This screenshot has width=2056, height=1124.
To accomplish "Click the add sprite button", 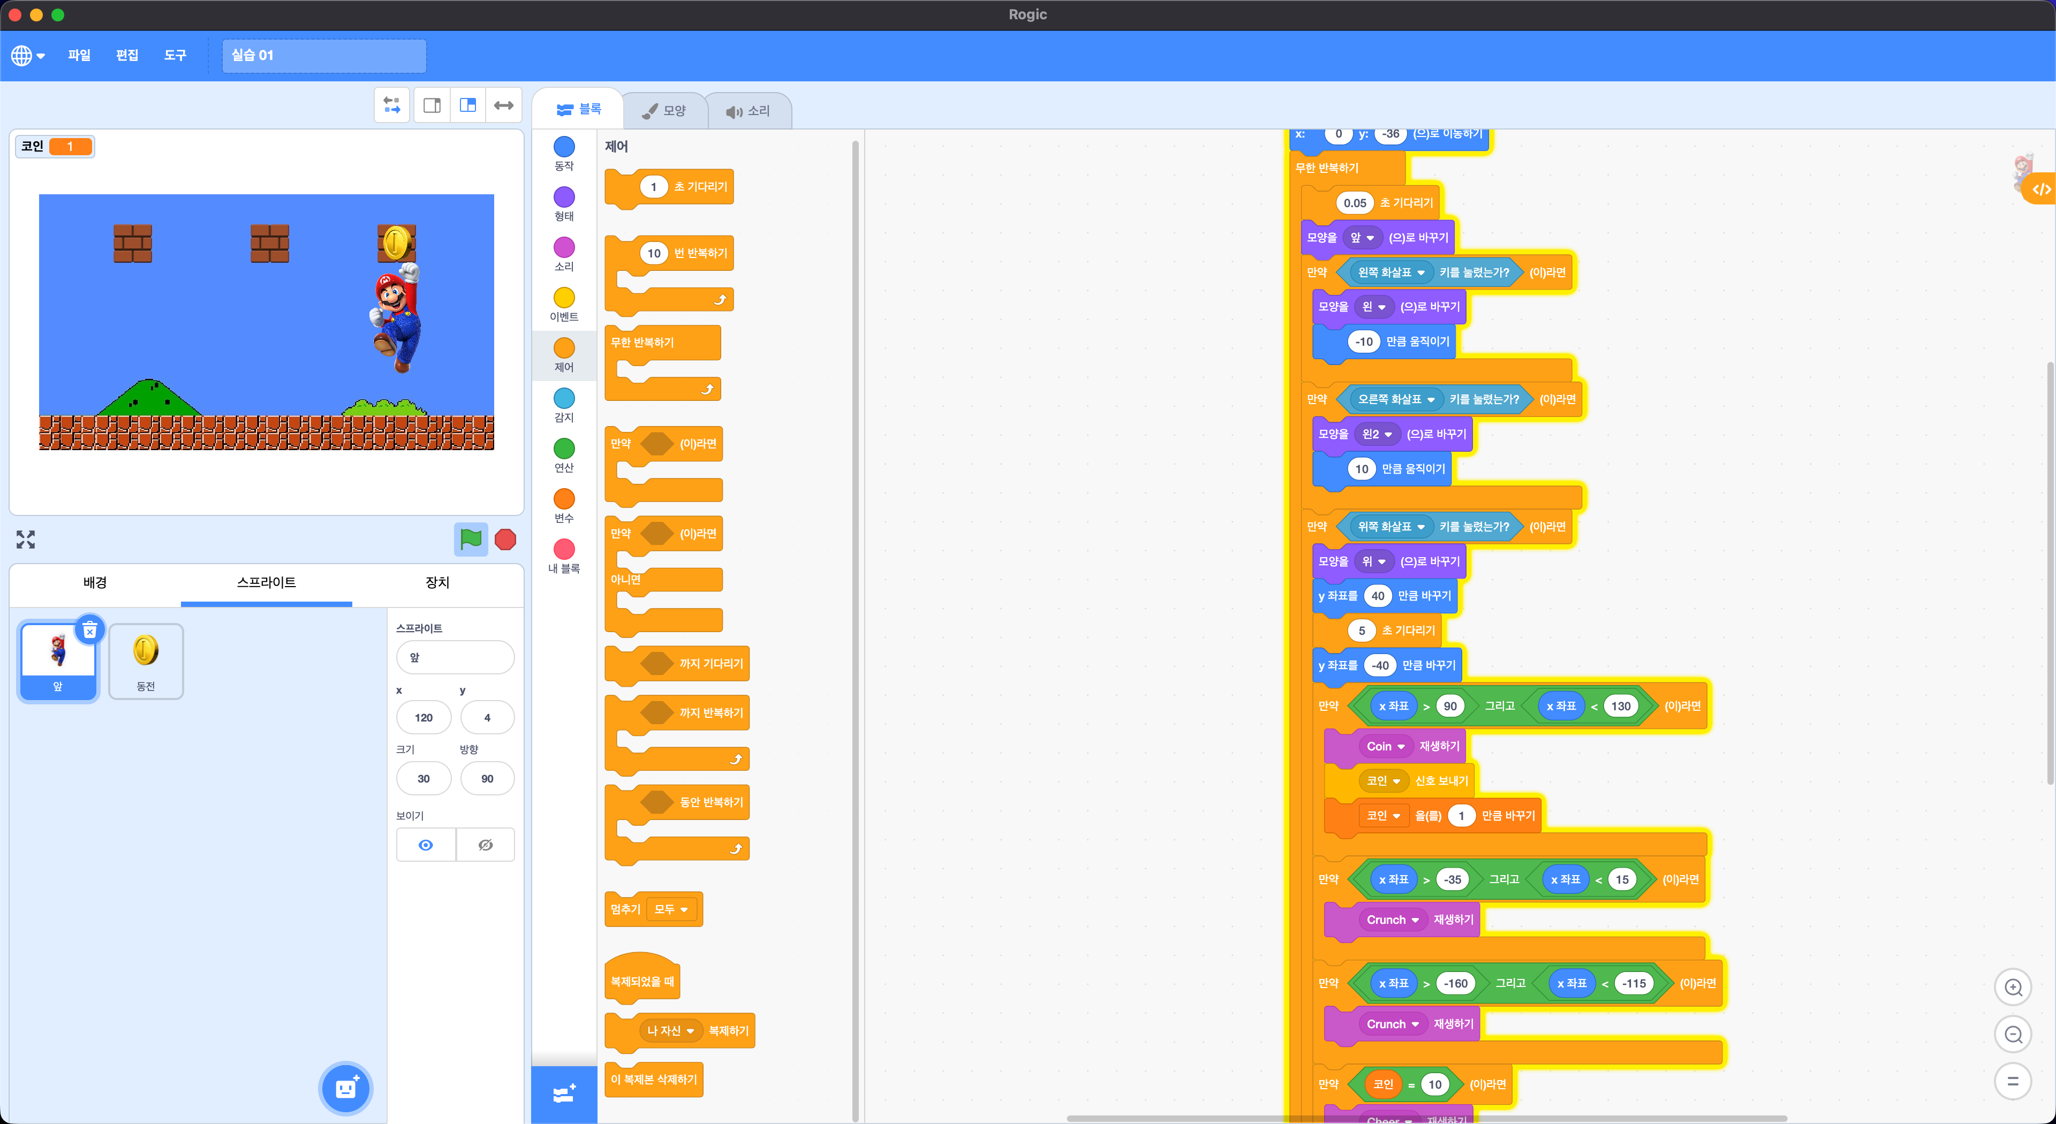I will pos(345,1088).
